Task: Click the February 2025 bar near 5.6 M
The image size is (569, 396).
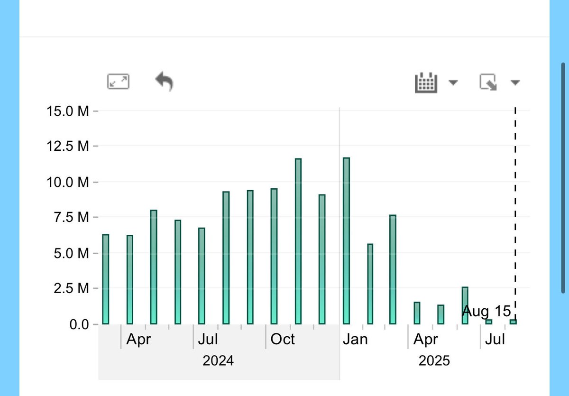Action: pos(370,284)
